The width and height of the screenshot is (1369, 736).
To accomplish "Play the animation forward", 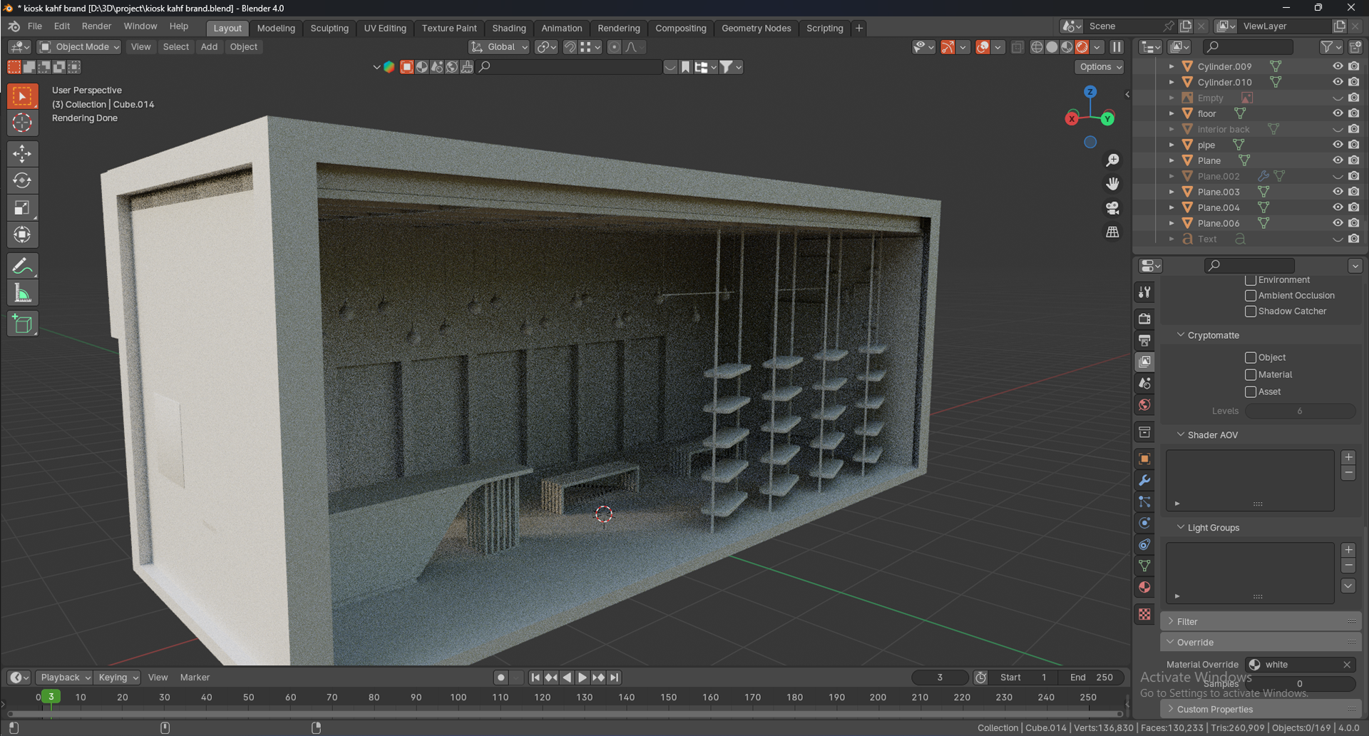I will pyautogui.click(x=582, y=678).
